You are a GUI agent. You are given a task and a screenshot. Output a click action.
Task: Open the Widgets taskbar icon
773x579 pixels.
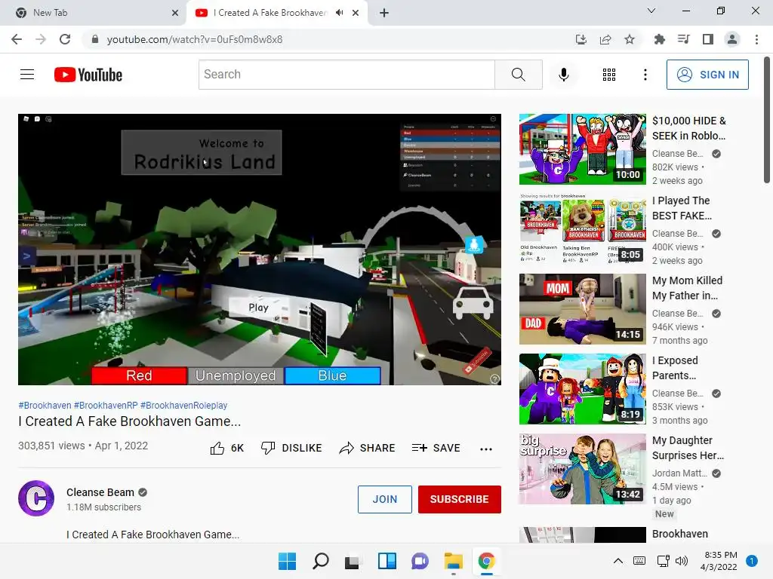387,561
